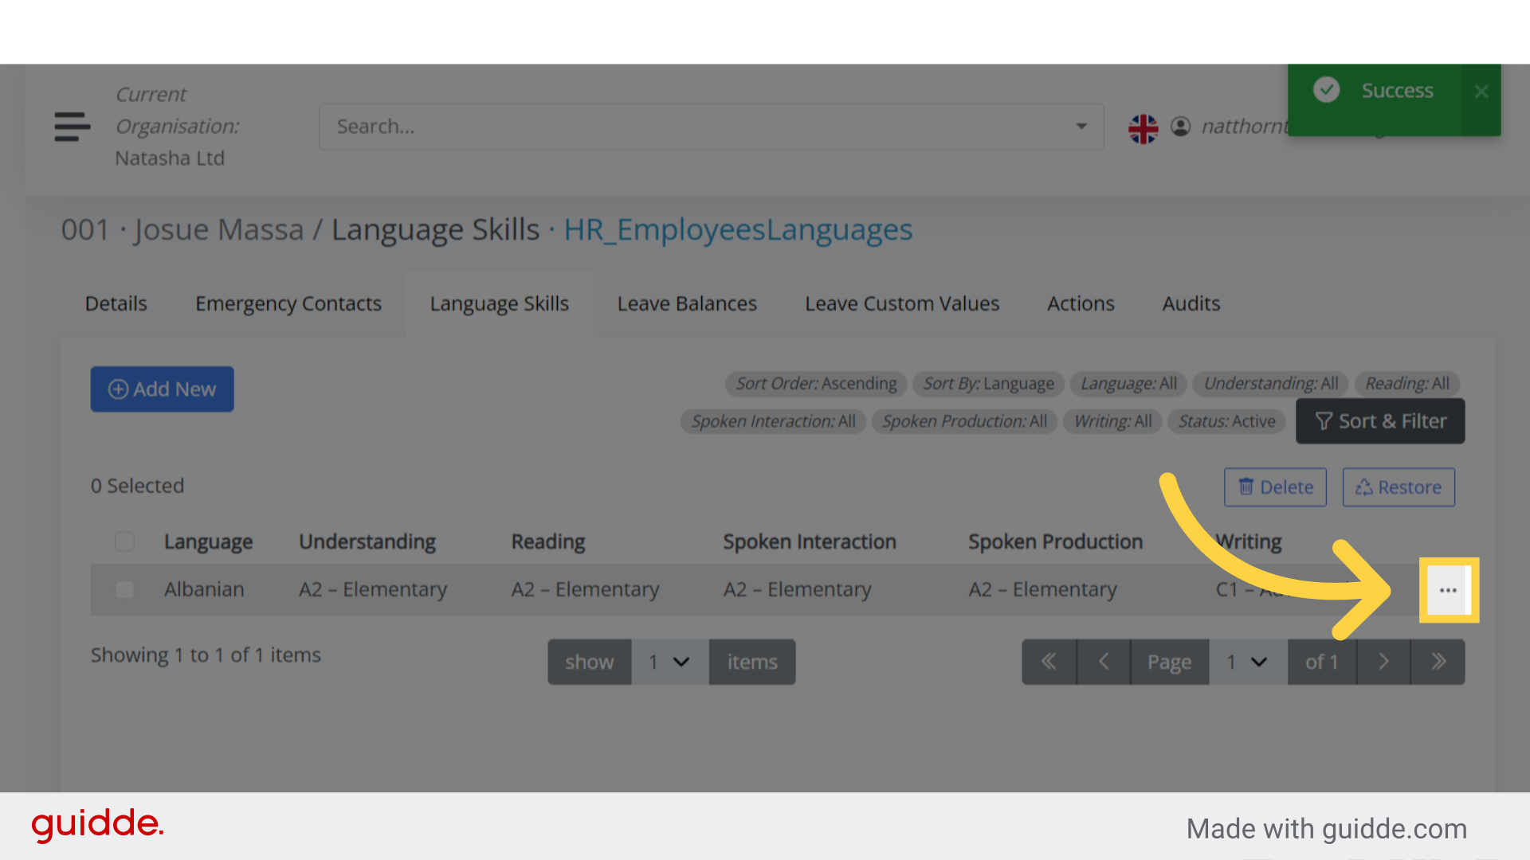Go to the first page
1530x860 pixels.
click(x=1049, y=662)
